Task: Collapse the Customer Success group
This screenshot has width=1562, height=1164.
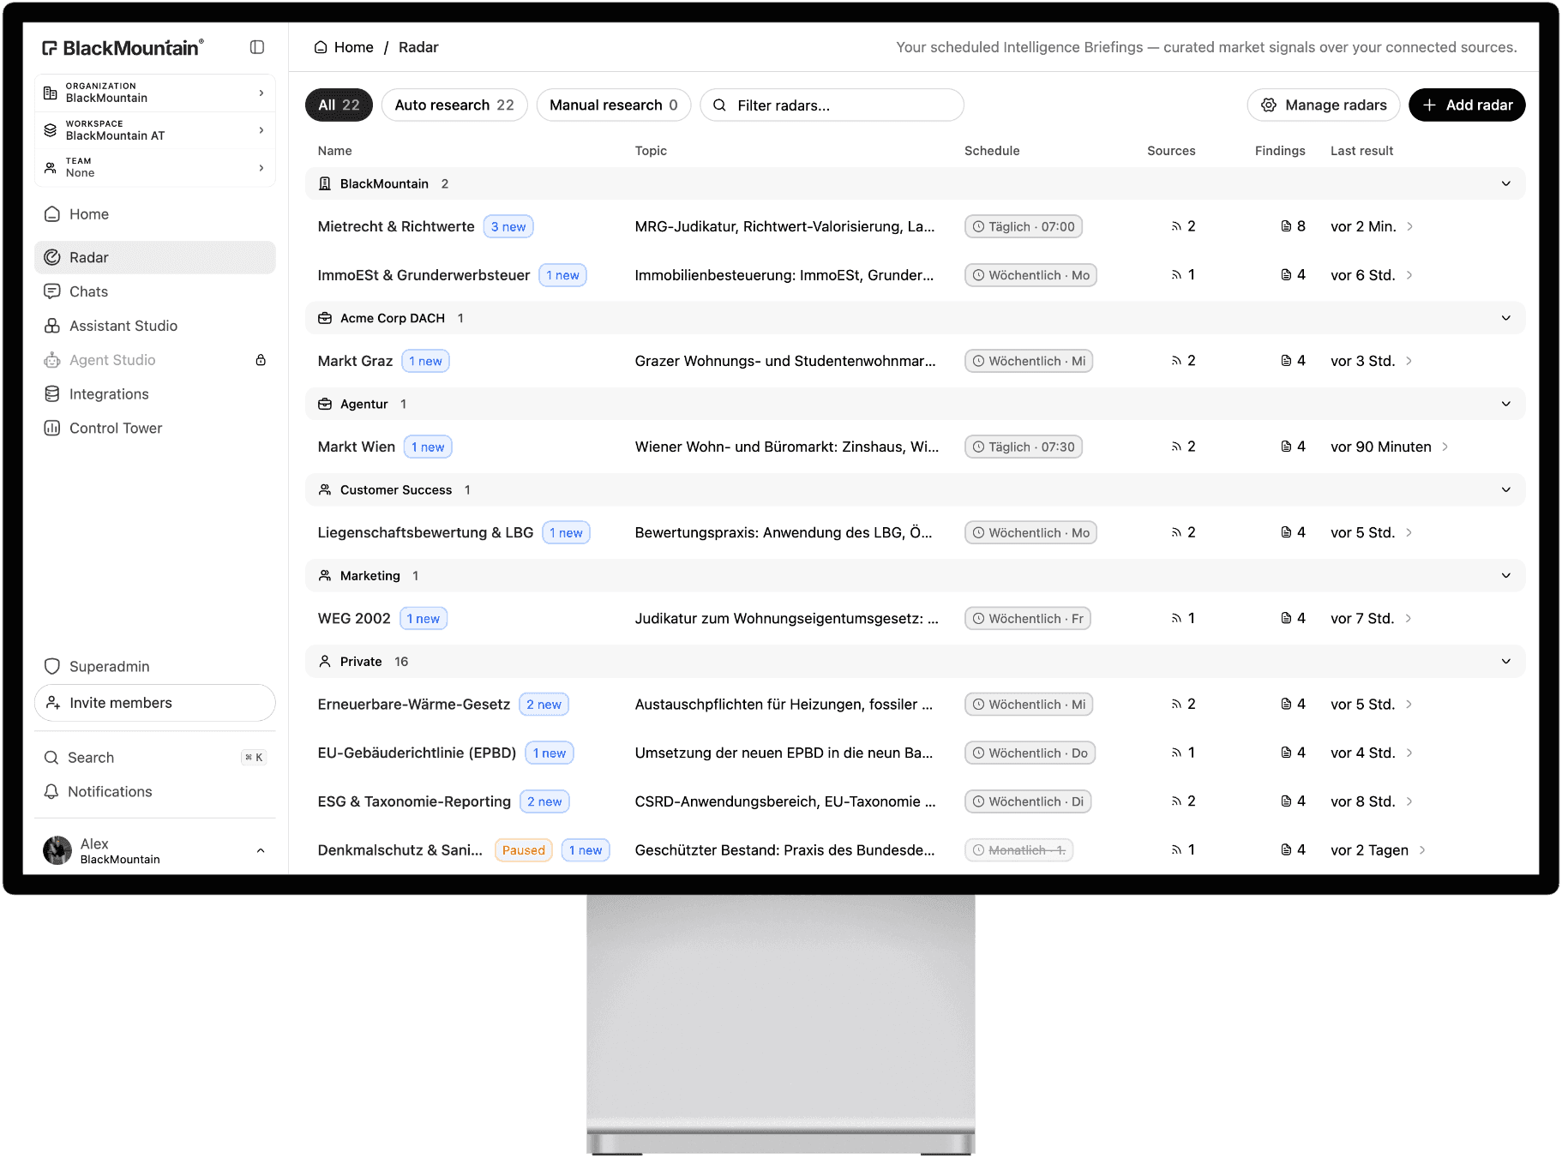Action: coord(1506,489)
